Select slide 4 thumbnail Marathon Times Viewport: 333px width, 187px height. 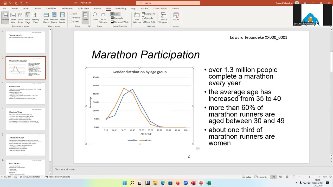[25, 119]
